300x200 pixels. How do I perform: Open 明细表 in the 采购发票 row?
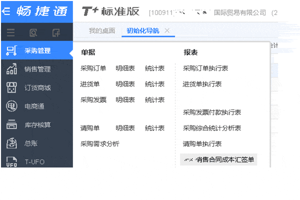[x=125, y=99]
